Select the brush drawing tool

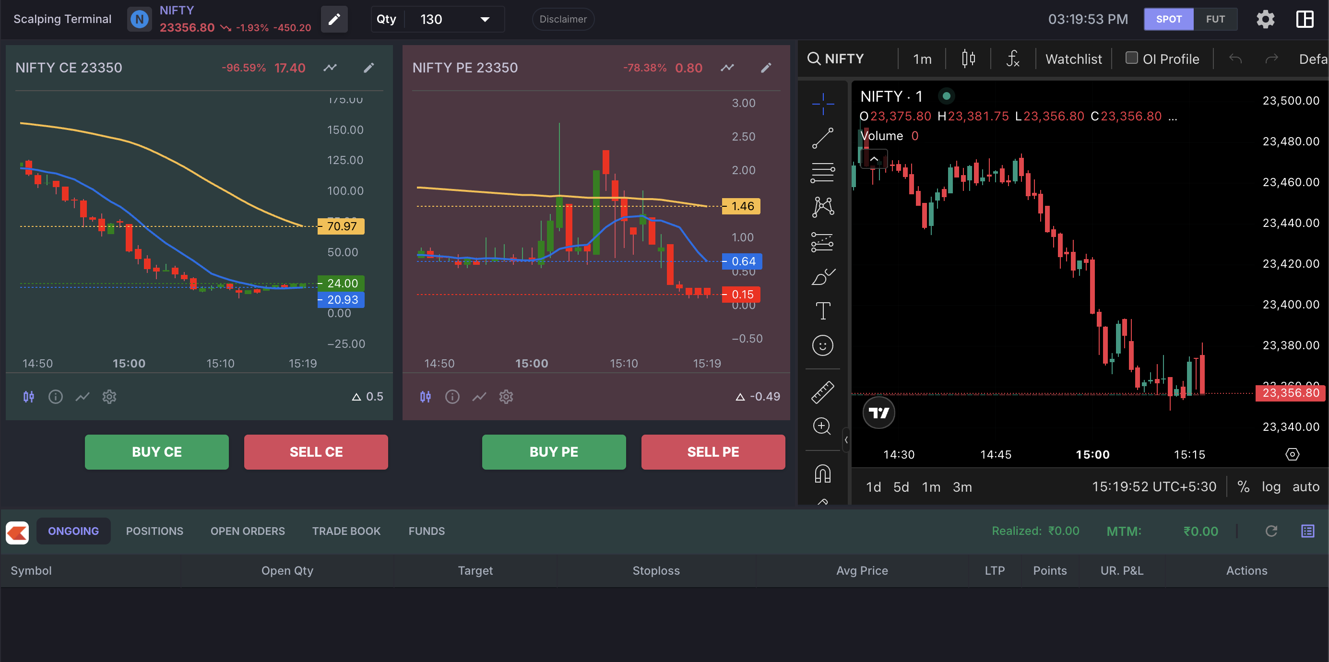823,277
